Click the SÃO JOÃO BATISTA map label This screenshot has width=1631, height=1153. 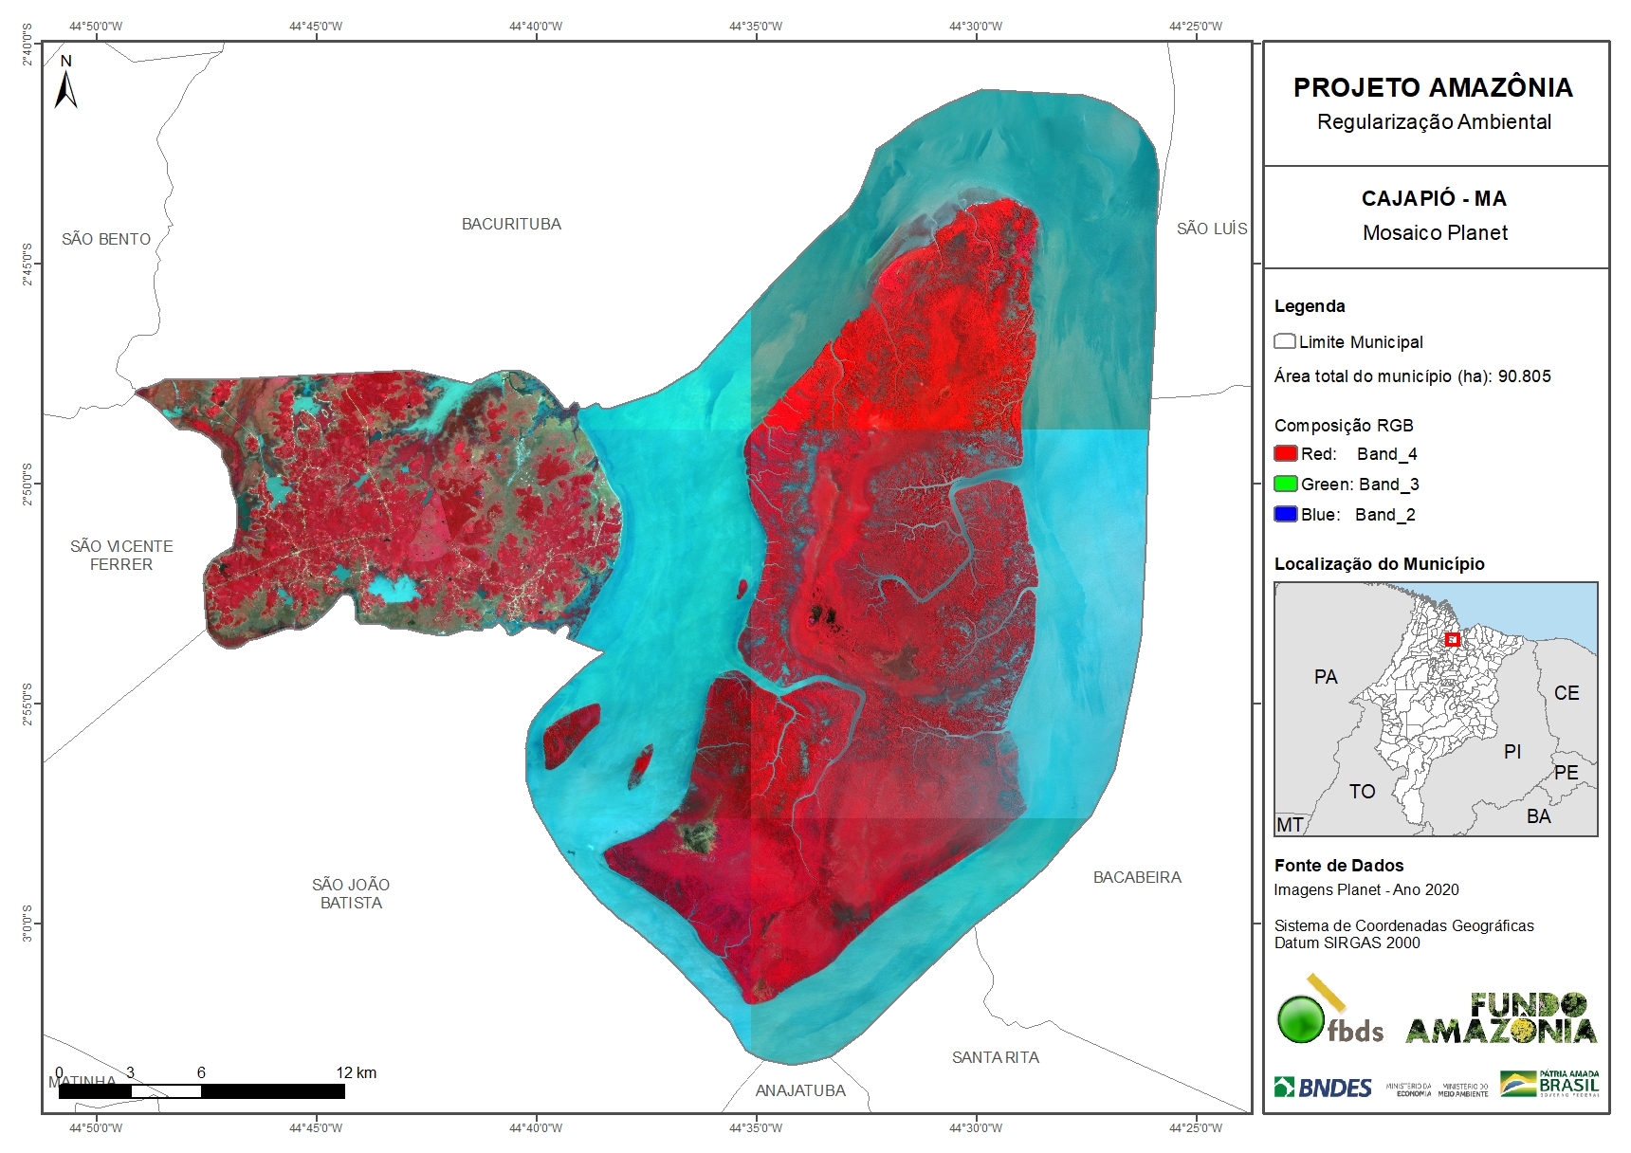pyautogui.click(x=351, y=894)
